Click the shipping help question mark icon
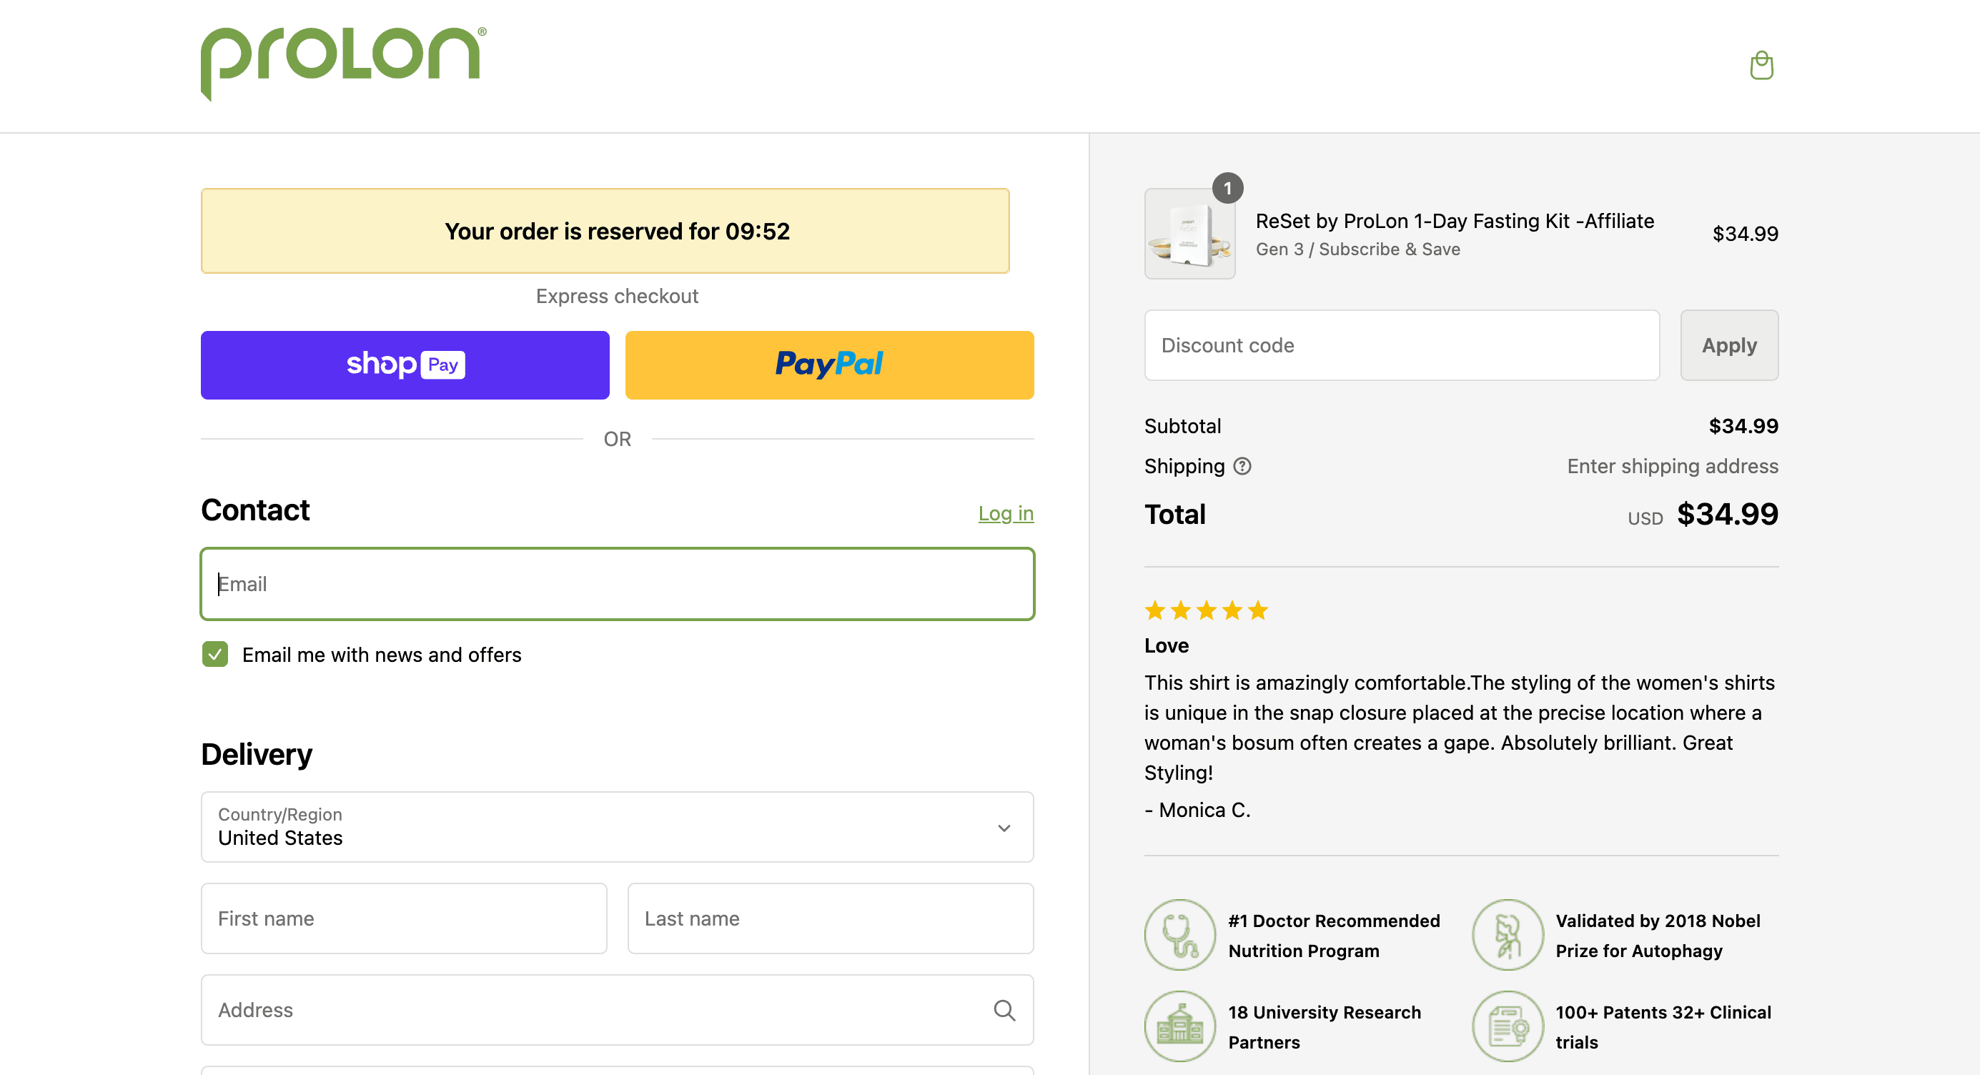This screenshot has height=1075, width=1980. point(1242,467)
